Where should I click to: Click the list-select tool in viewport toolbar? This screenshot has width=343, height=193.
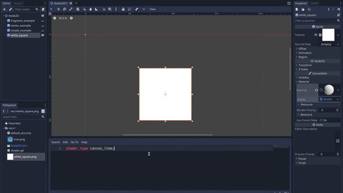click(x=78, y=9)
